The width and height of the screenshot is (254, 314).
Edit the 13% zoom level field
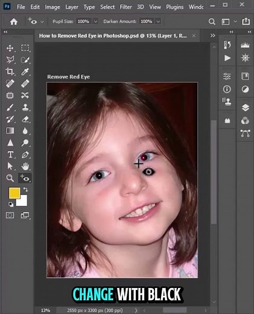(x=45, y=310)
